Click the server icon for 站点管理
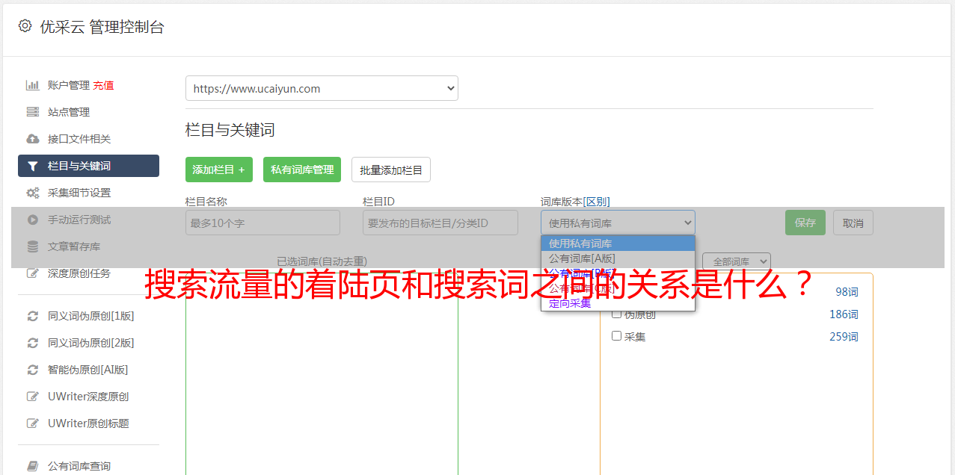 point(32,112)
